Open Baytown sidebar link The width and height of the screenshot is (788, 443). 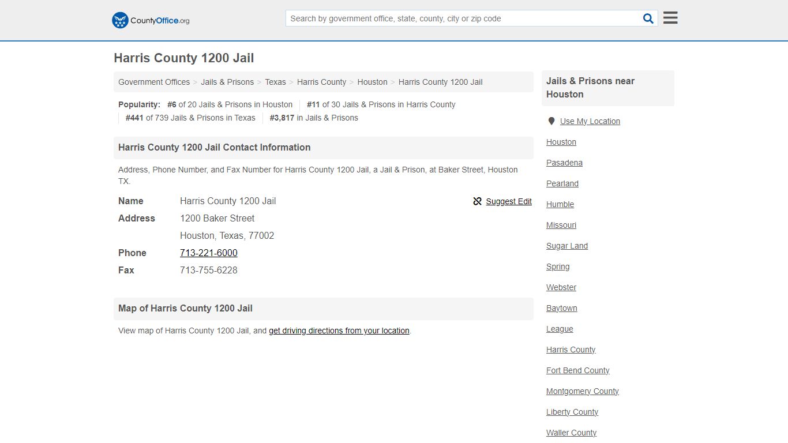[562, 308]
